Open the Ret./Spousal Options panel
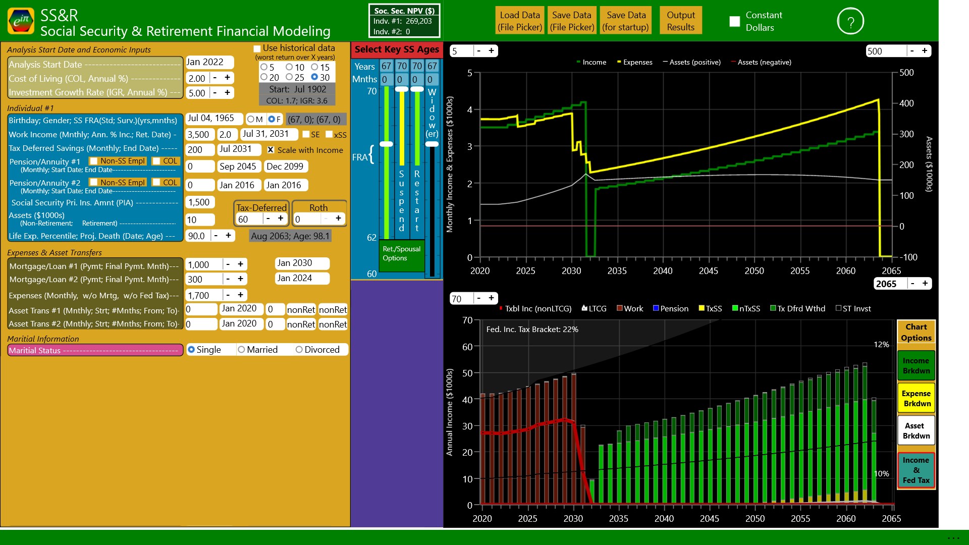This screenshot has height=545, width=969. click(401, 253)
